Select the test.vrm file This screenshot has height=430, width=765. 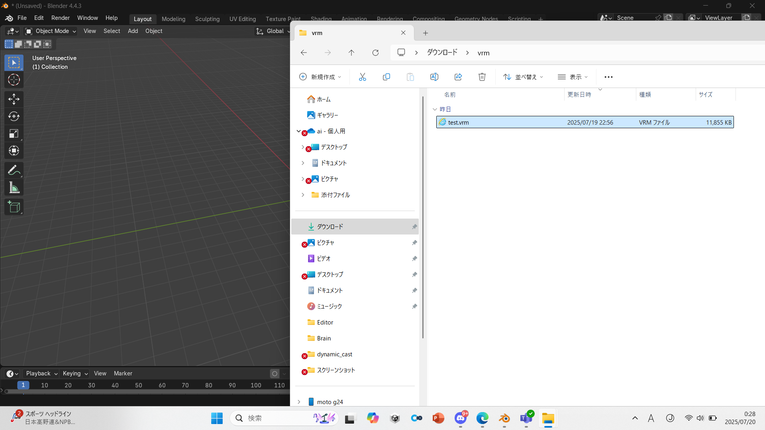click(458, 122)
